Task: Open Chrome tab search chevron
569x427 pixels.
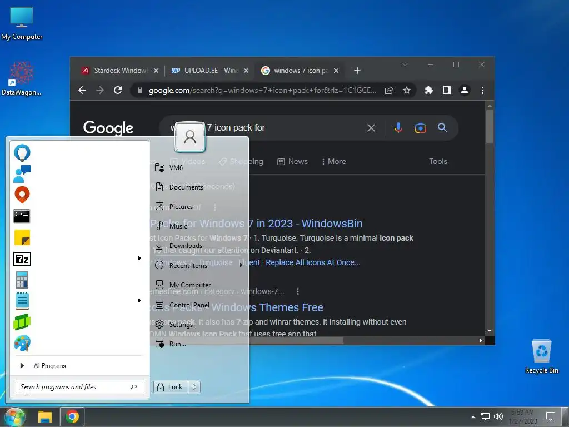Action: pyautogui.click(x=405, y=64)
